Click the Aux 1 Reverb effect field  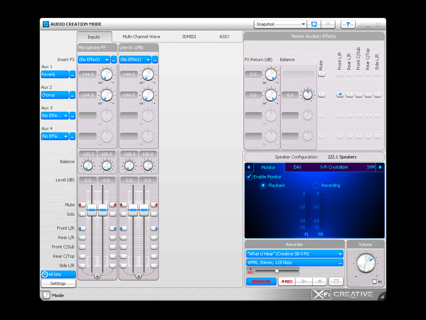point(55,74)
